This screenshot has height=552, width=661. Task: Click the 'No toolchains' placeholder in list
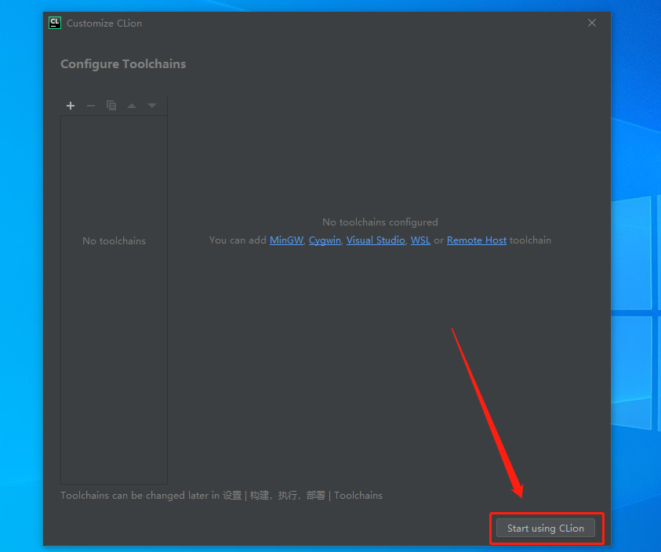(x=114, y=241)
